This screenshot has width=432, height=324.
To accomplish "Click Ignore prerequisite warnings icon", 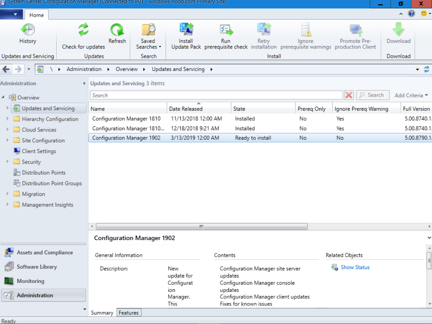I will pos(306,30).
